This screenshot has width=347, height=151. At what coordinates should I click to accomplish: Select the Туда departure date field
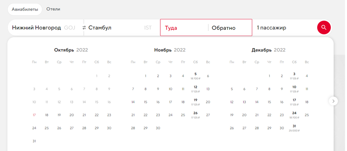coord(184,28)
